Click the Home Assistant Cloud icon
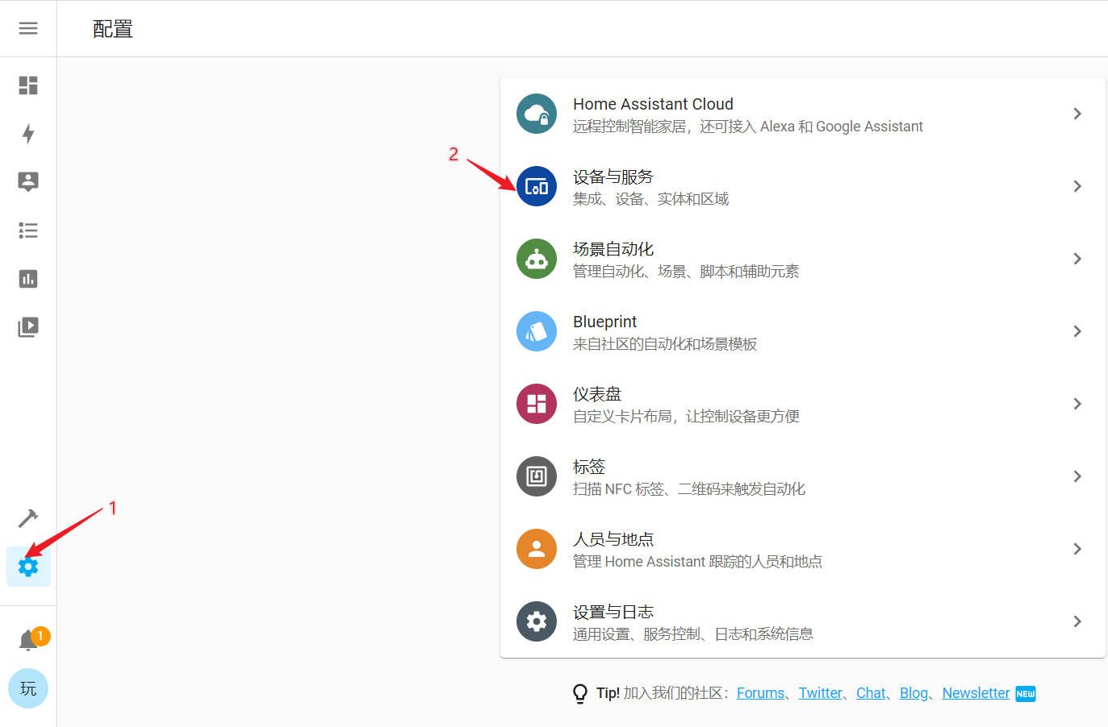Image resolution: width=1108 pixels, height=727 pixels. tap(537, 114)
